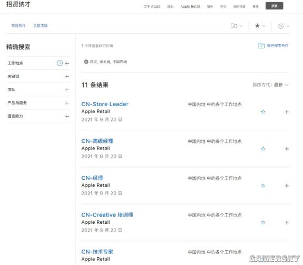Open the recent history clock dropdown
The height and width of the screenshot is (265, 303).
284,26
